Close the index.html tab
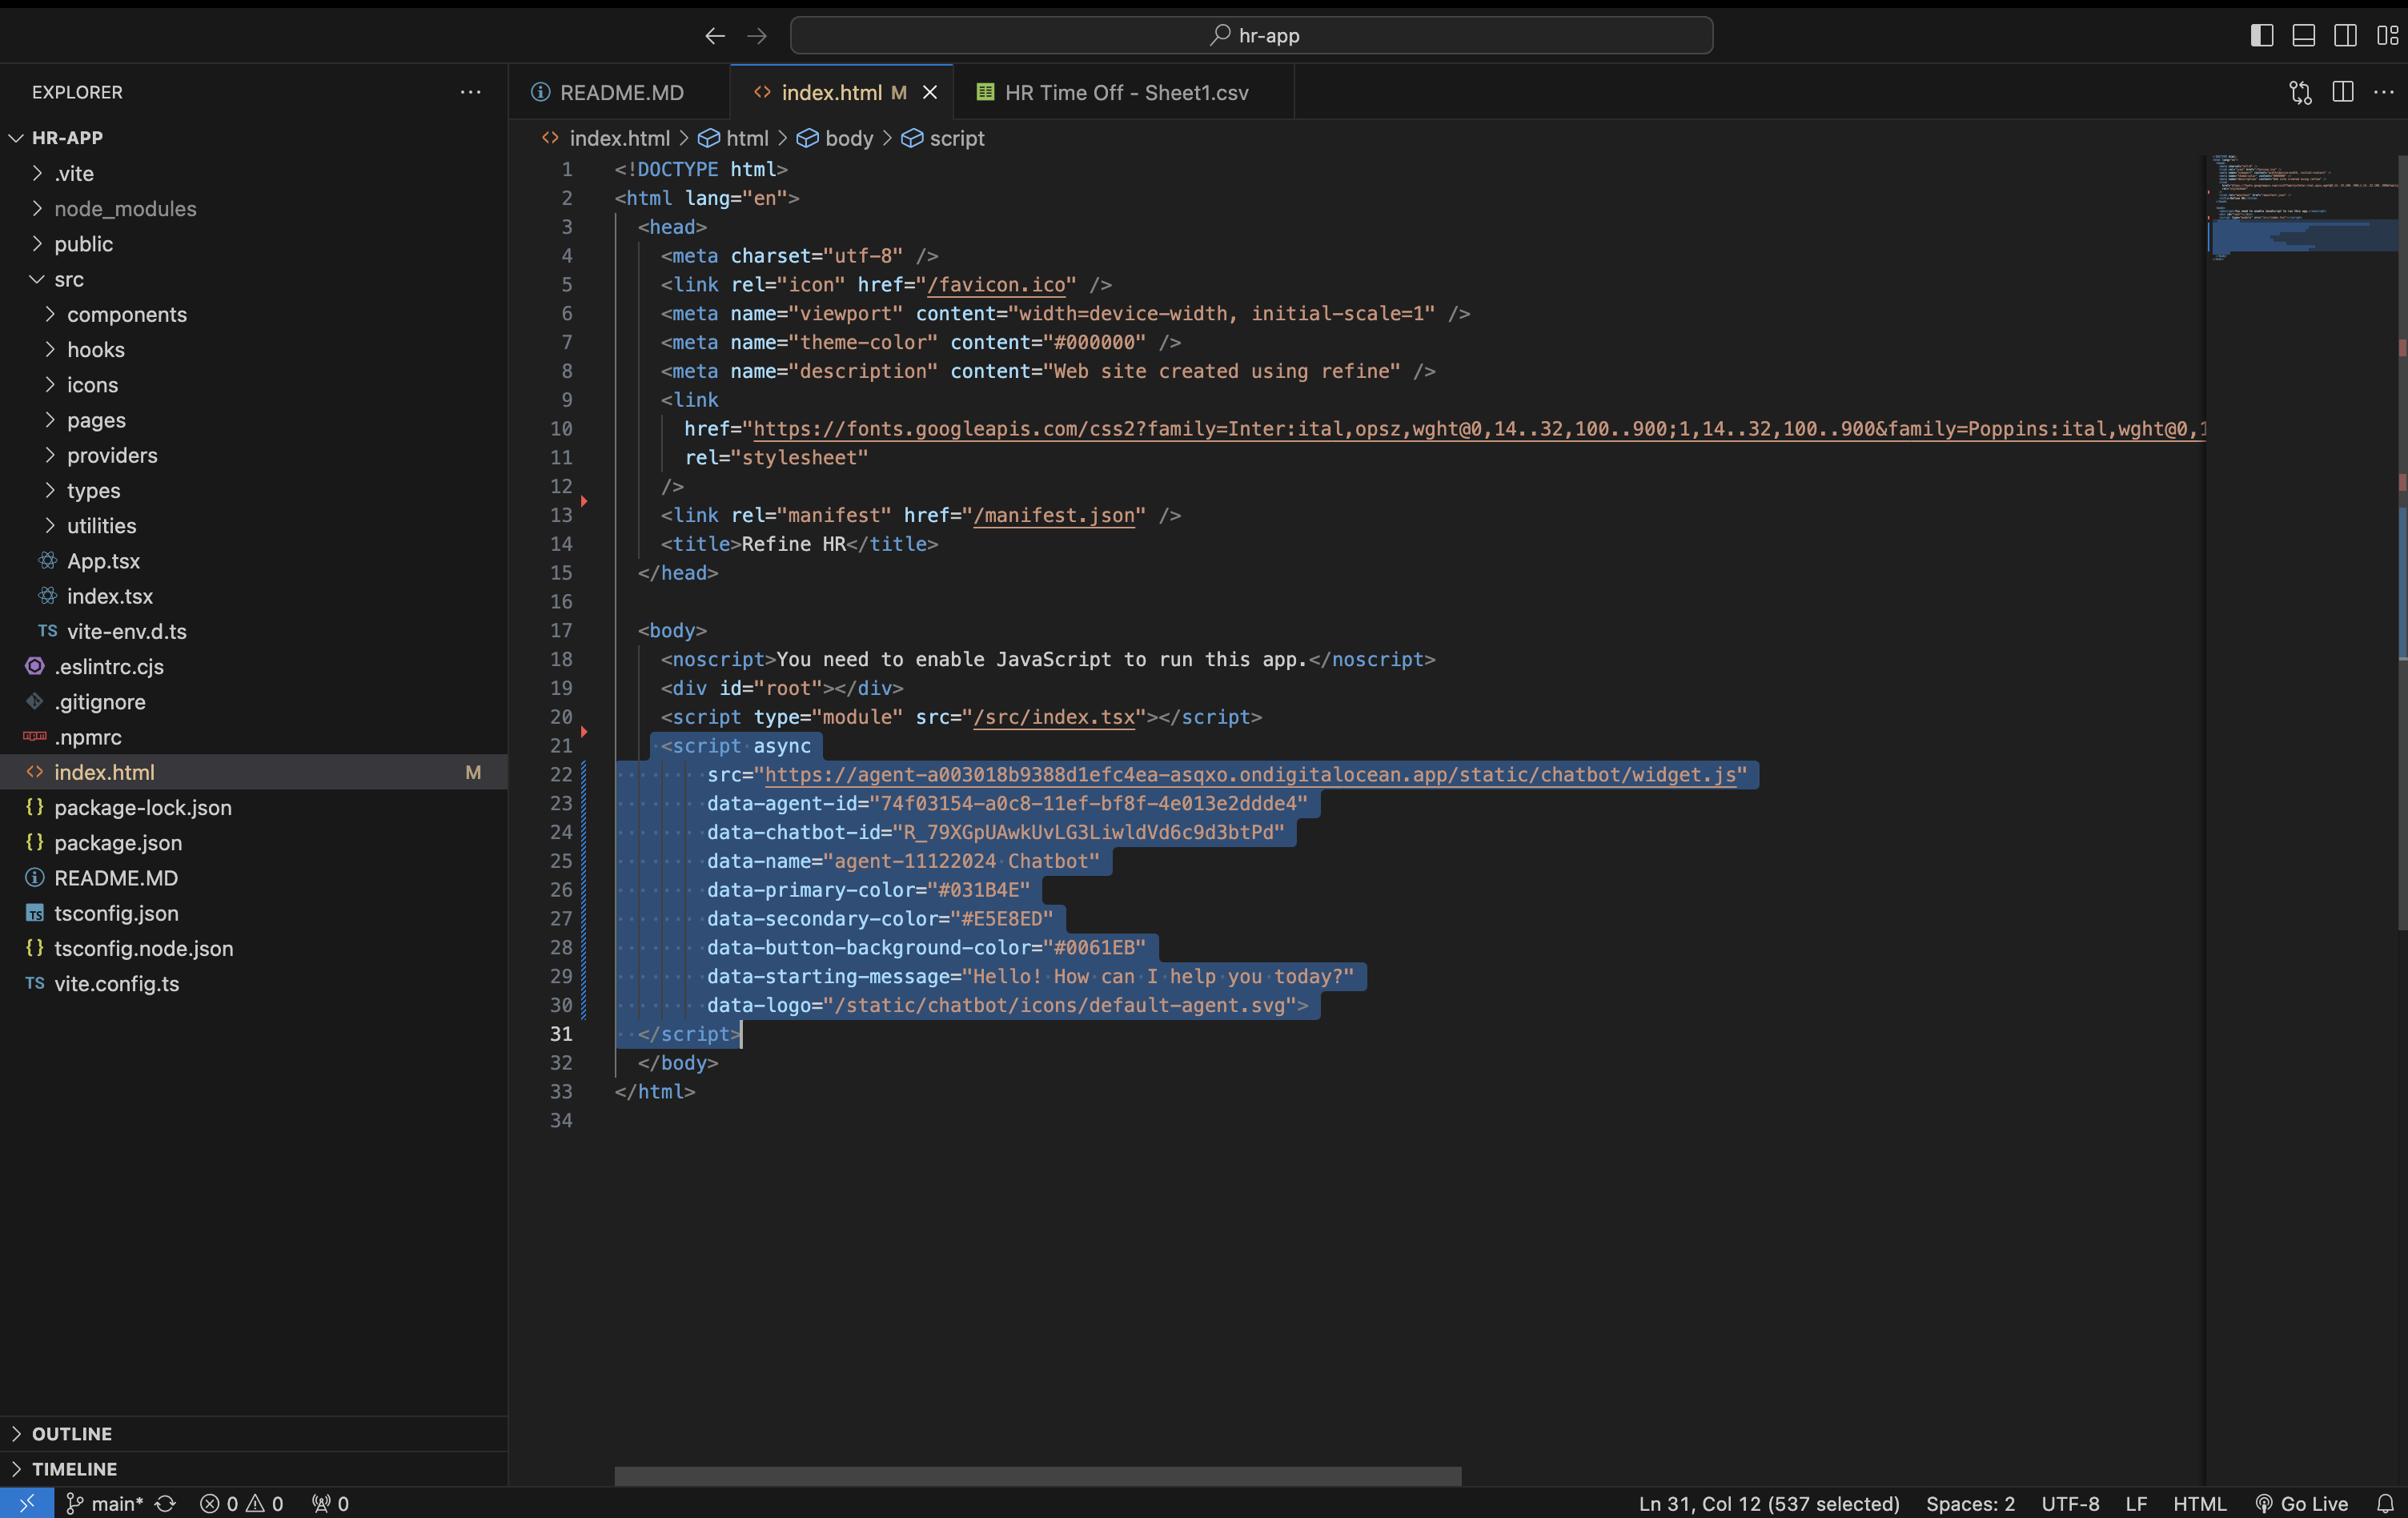 [930, 92]
